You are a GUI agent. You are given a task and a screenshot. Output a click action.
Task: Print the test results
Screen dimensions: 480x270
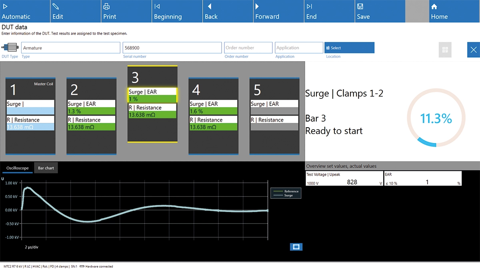[x=126, y=11]
